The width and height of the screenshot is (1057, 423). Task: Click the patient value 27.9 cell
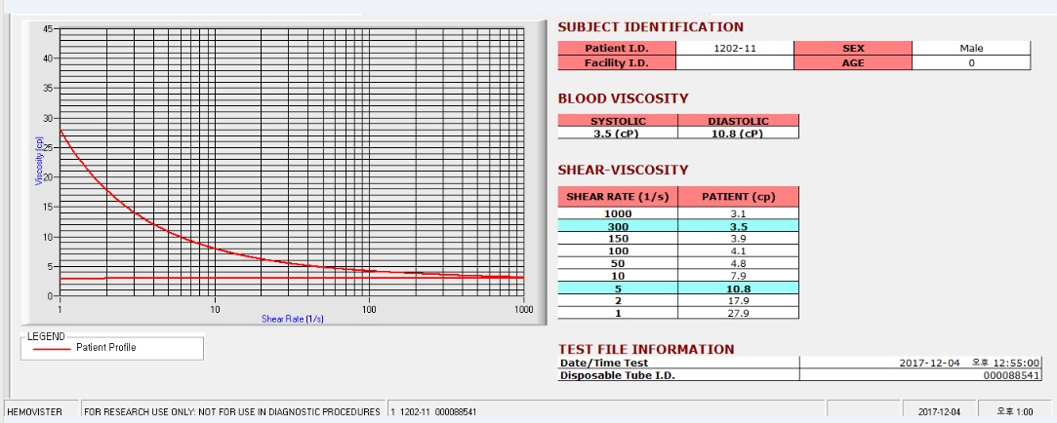tap(738, 313)
